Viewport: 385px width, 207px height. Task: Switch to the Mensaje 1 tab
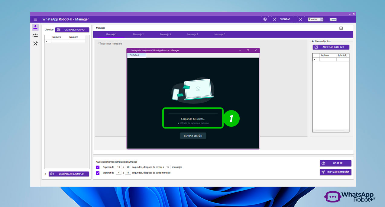click(111, 34)
